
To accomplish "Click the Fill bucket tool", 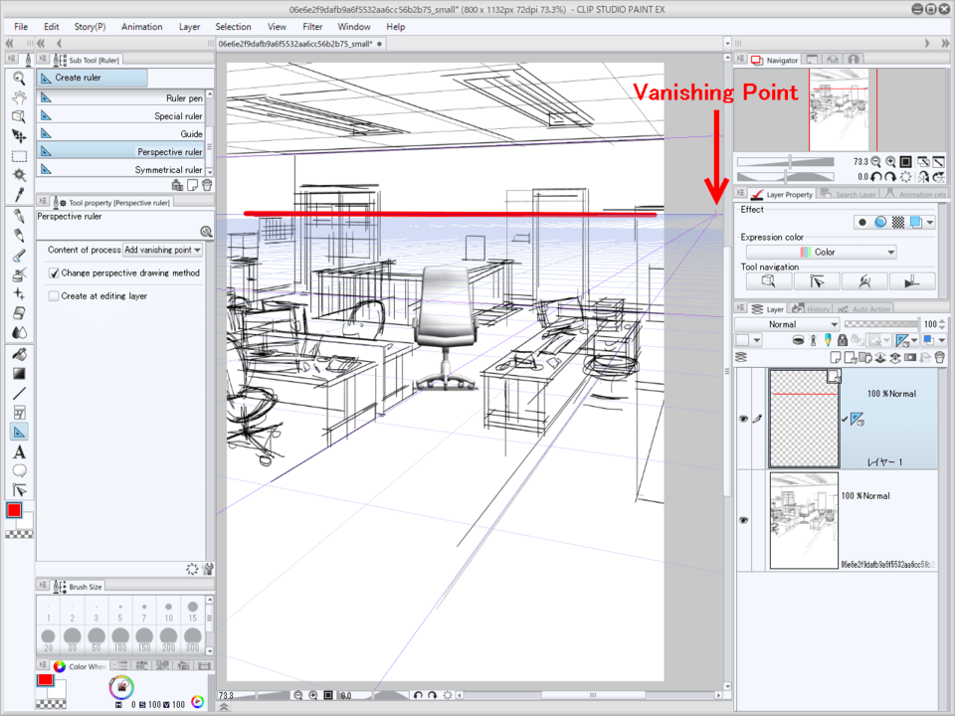I will click(19, 355).
